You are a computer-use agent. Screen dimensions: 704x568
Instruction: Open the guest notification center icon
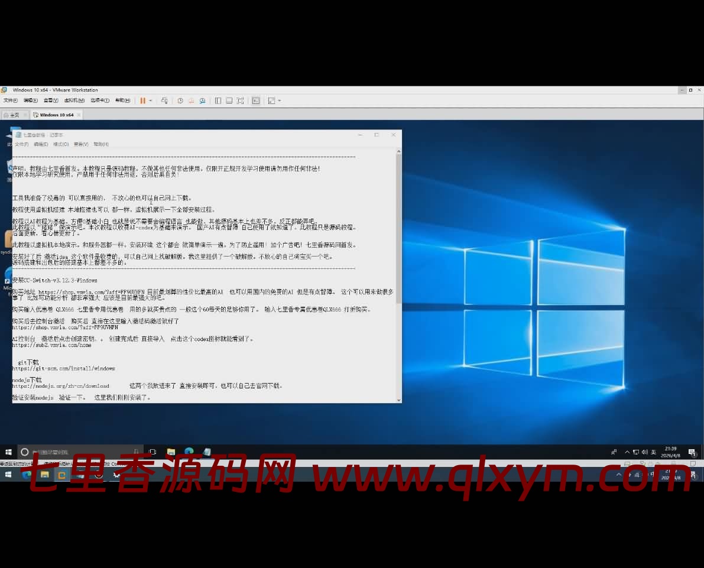coord(692,452)
